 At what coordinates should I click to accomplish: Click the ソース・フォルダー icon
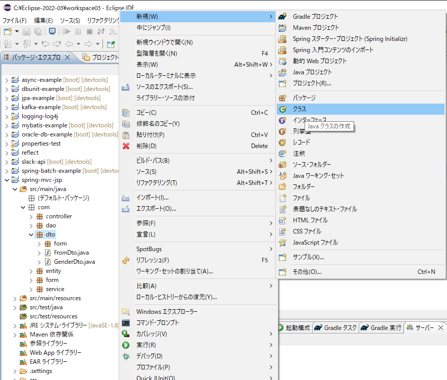[282, 165]
